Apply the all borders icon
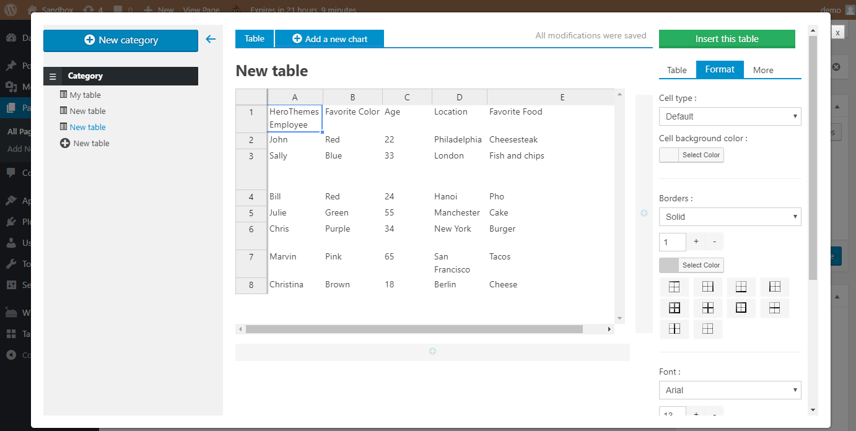The image size is (856, 431). coord(675,308)
